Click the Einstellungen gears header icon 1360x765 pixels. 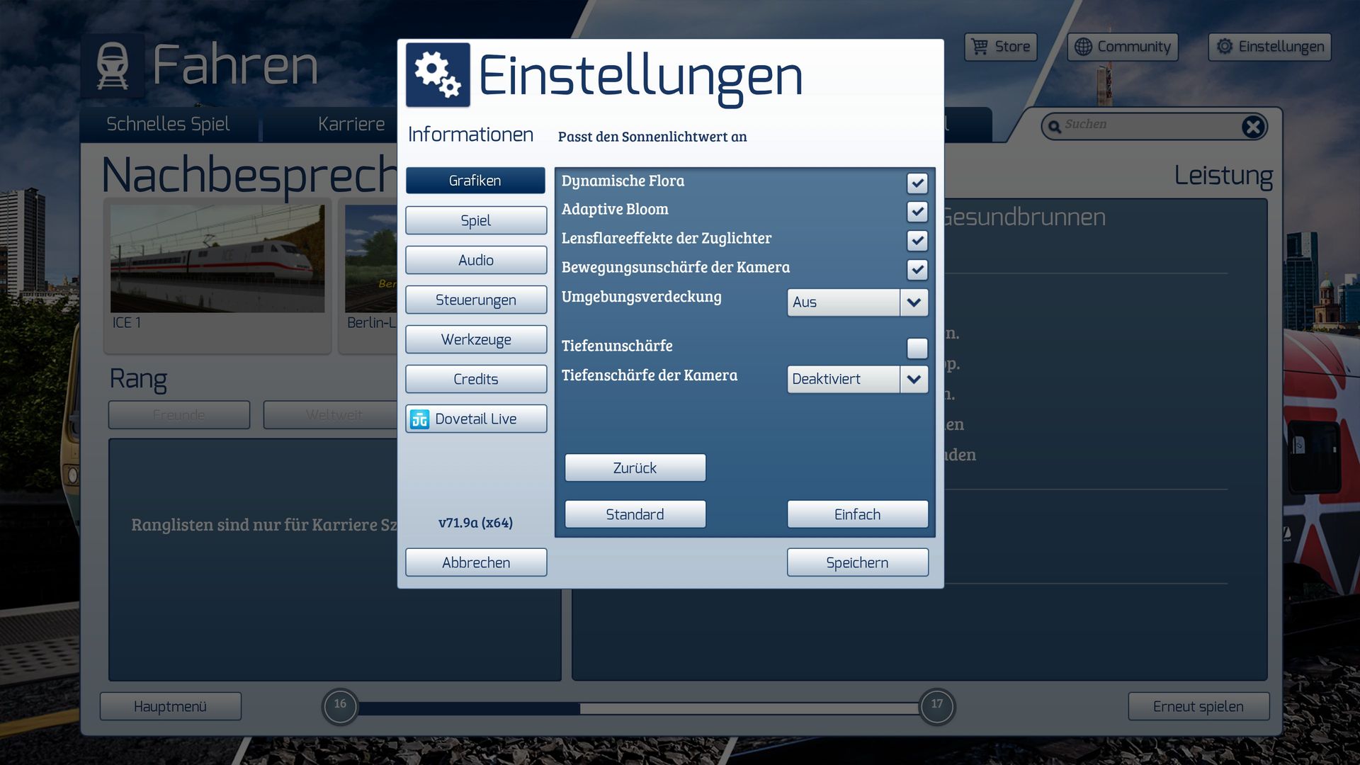coord(438,75)
